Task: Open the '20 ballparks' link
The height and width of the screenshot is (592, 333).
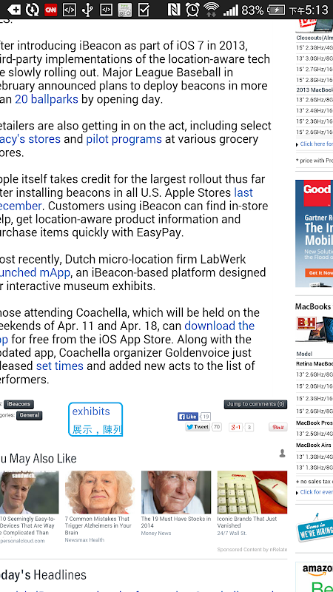Action: tap(47, 99)
